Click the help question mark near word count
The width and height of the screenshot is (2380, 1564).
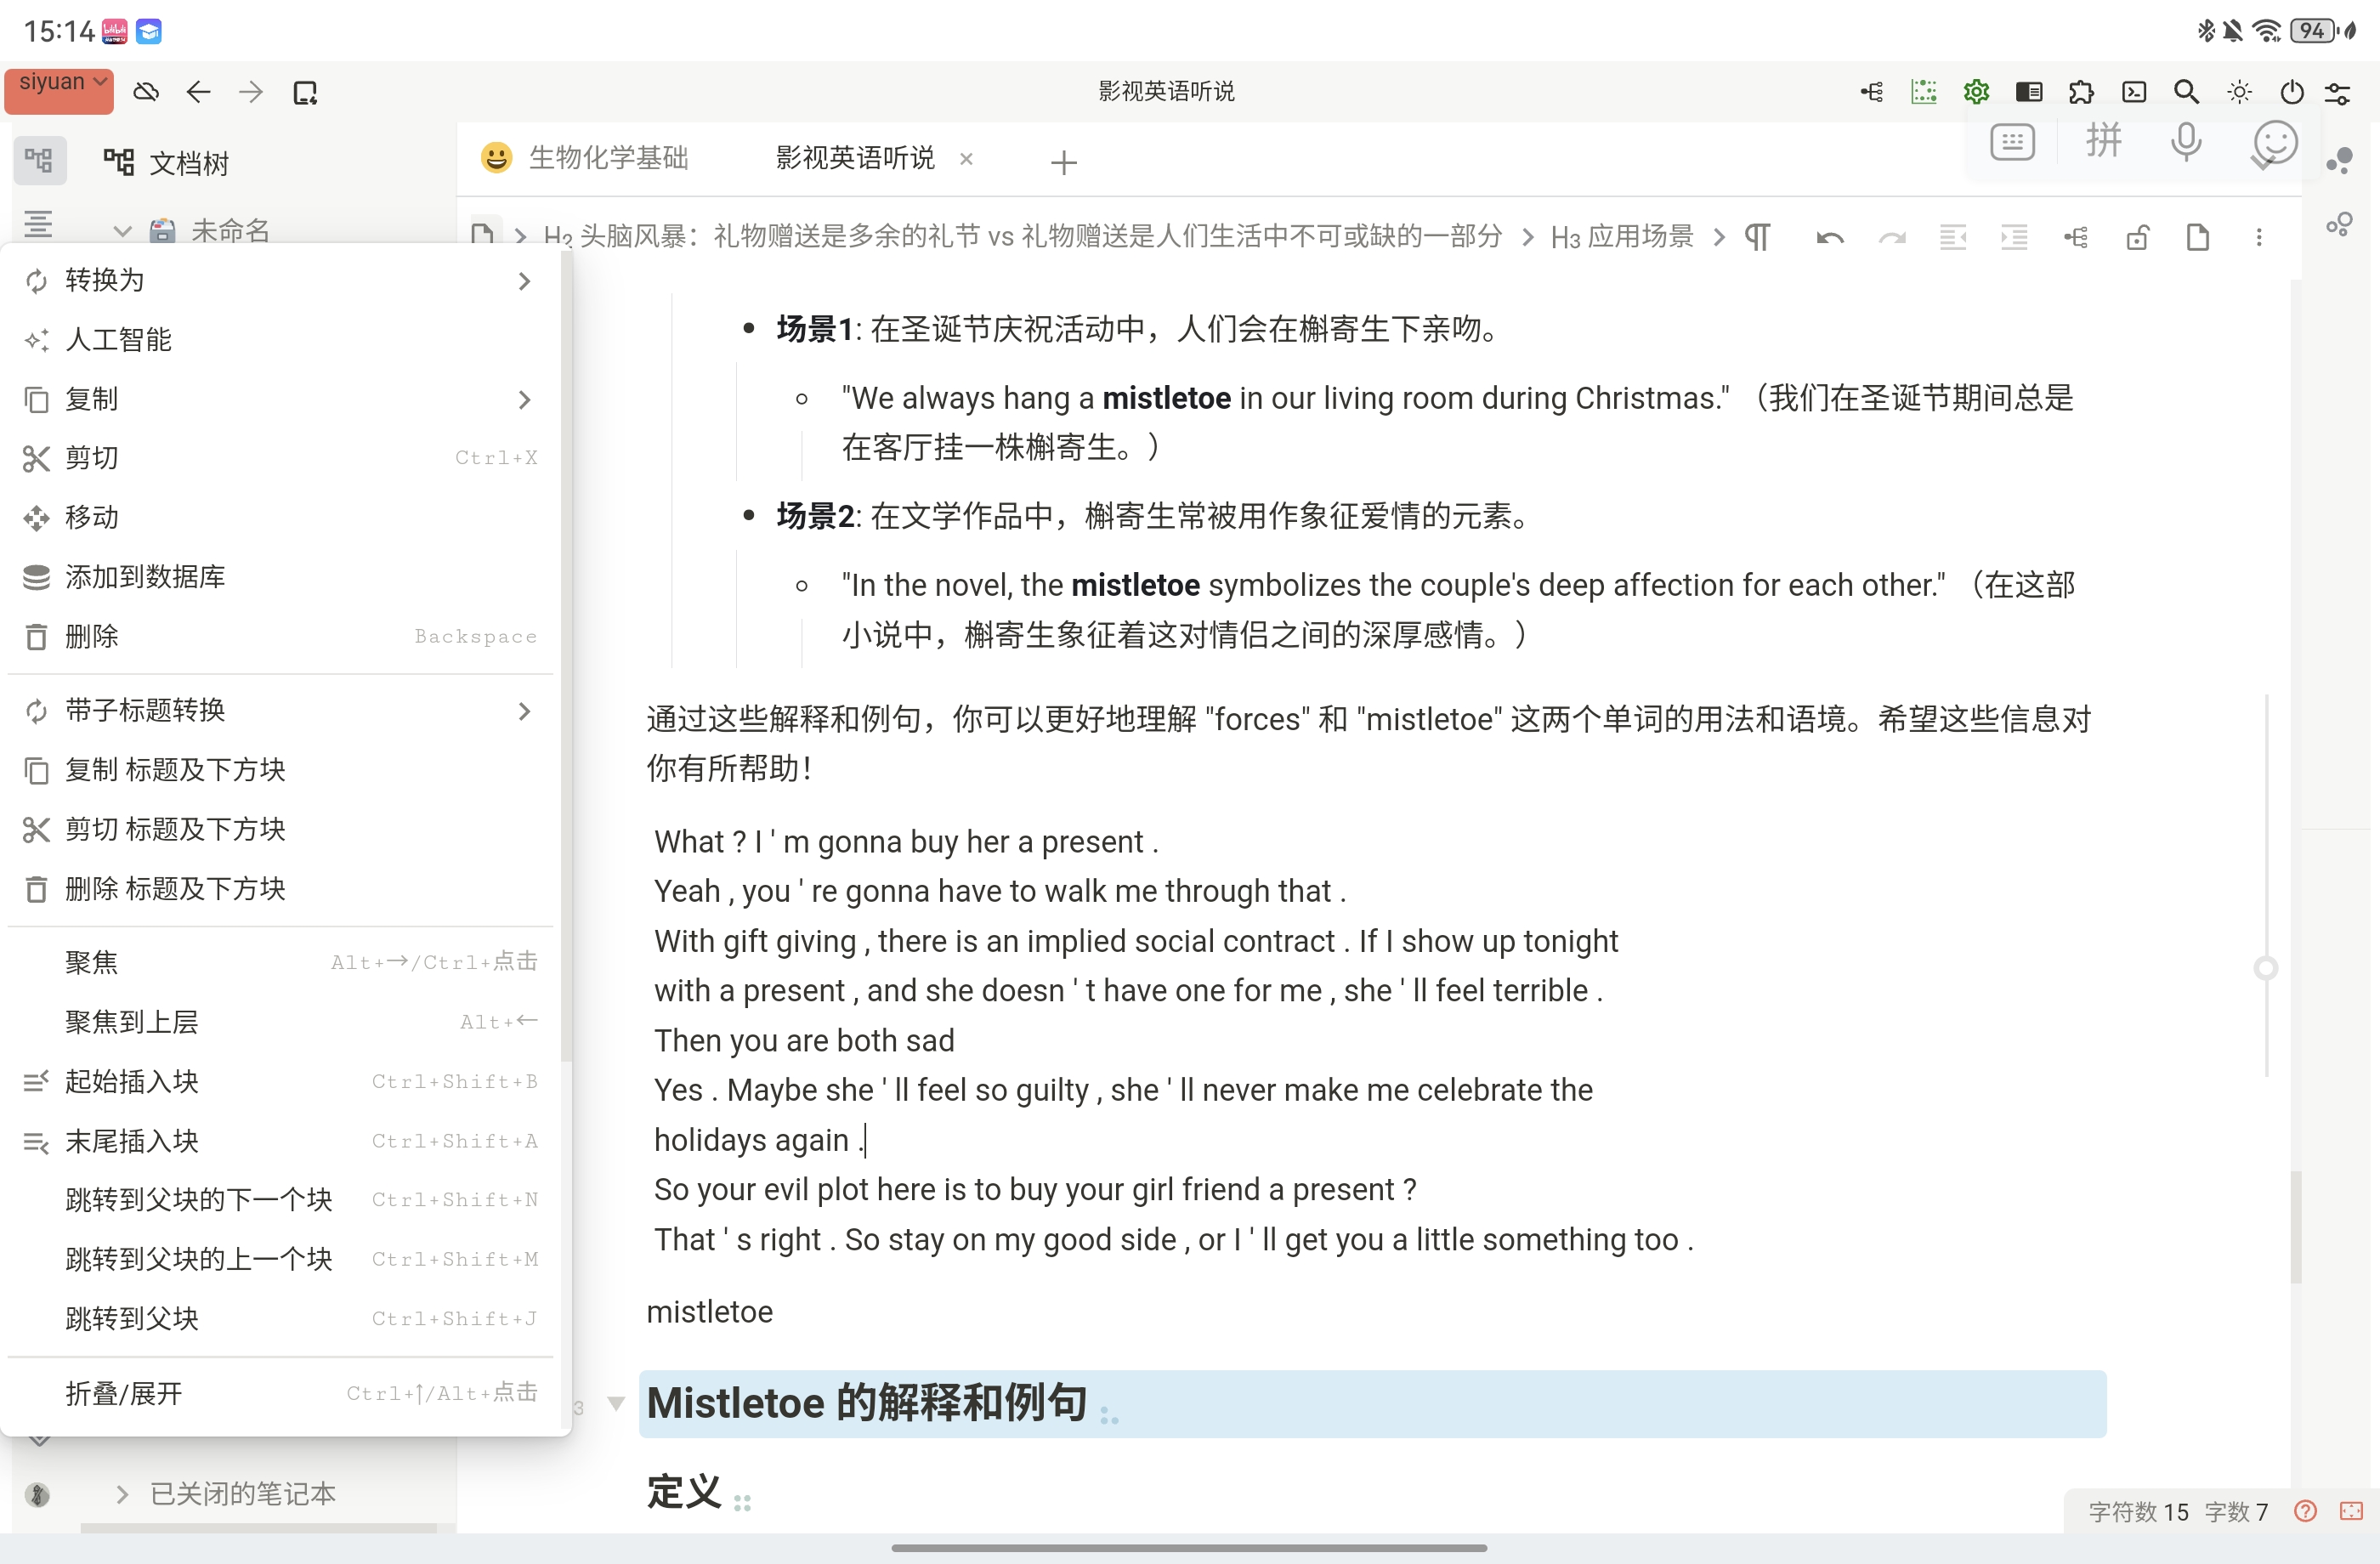tap(2307, 1511)
